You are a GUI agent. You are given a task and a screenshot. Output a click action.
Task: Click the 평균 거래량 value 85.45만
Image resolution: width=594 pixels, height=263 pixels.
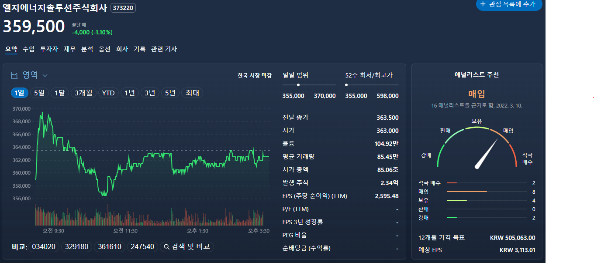(x=388, y=157)
